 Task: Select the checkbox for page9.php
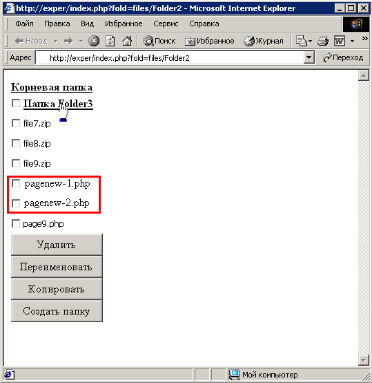click(16, 223)
